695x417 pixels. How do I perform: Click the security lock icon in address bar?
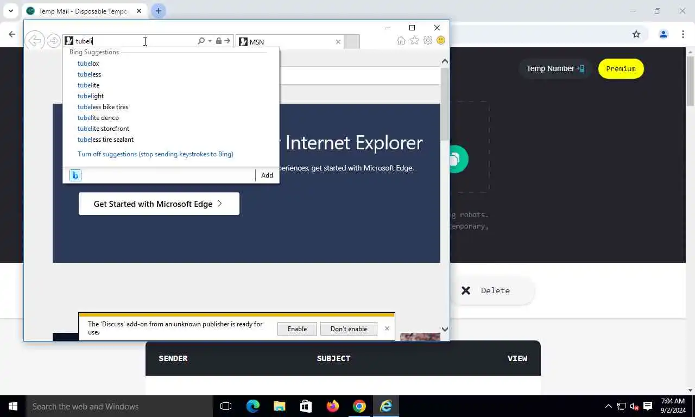point(218,41)
